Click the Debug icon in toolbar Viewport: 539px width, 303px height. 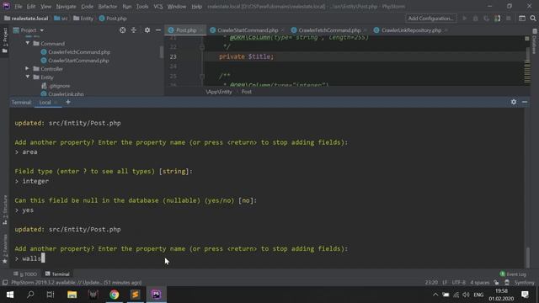(475, 19)
